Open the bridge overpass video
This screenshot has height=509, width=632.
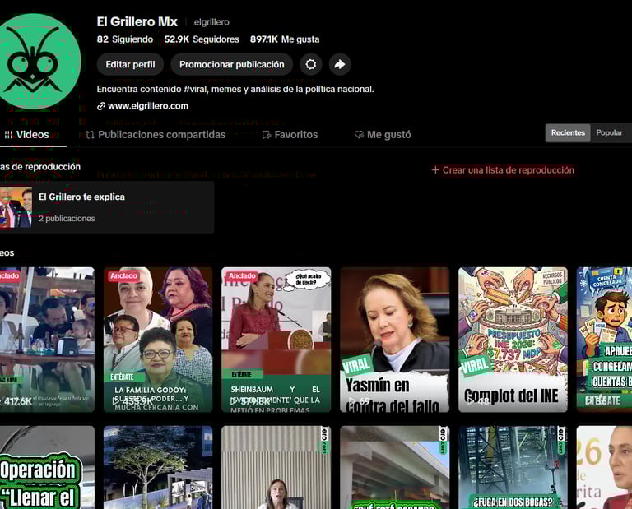[x=395, y=468]
